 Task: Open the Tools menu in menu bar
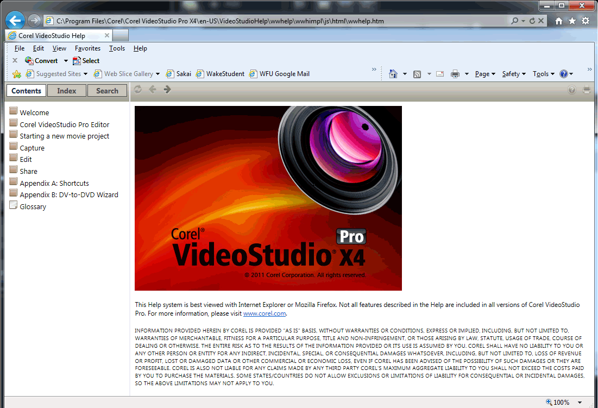117,48
